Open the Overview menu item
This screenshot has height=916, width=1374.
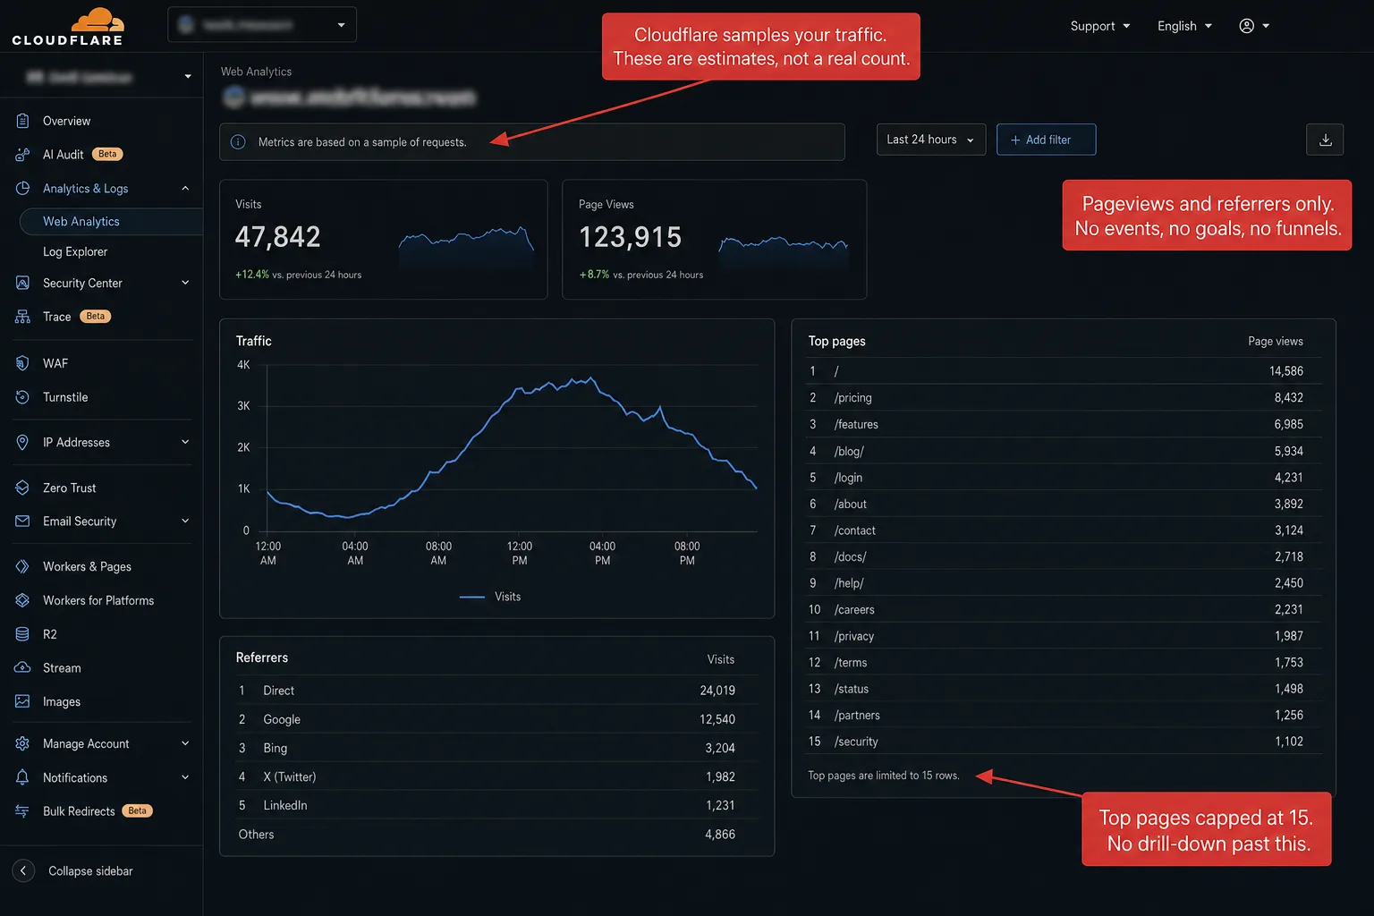point(66,121)
